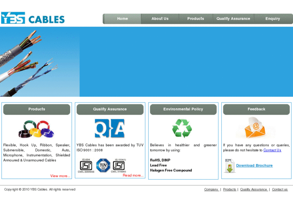Go to About Us in the navigation bar
Image resolution: width=293 pixels, height=220 pixels.
(160, 19)
